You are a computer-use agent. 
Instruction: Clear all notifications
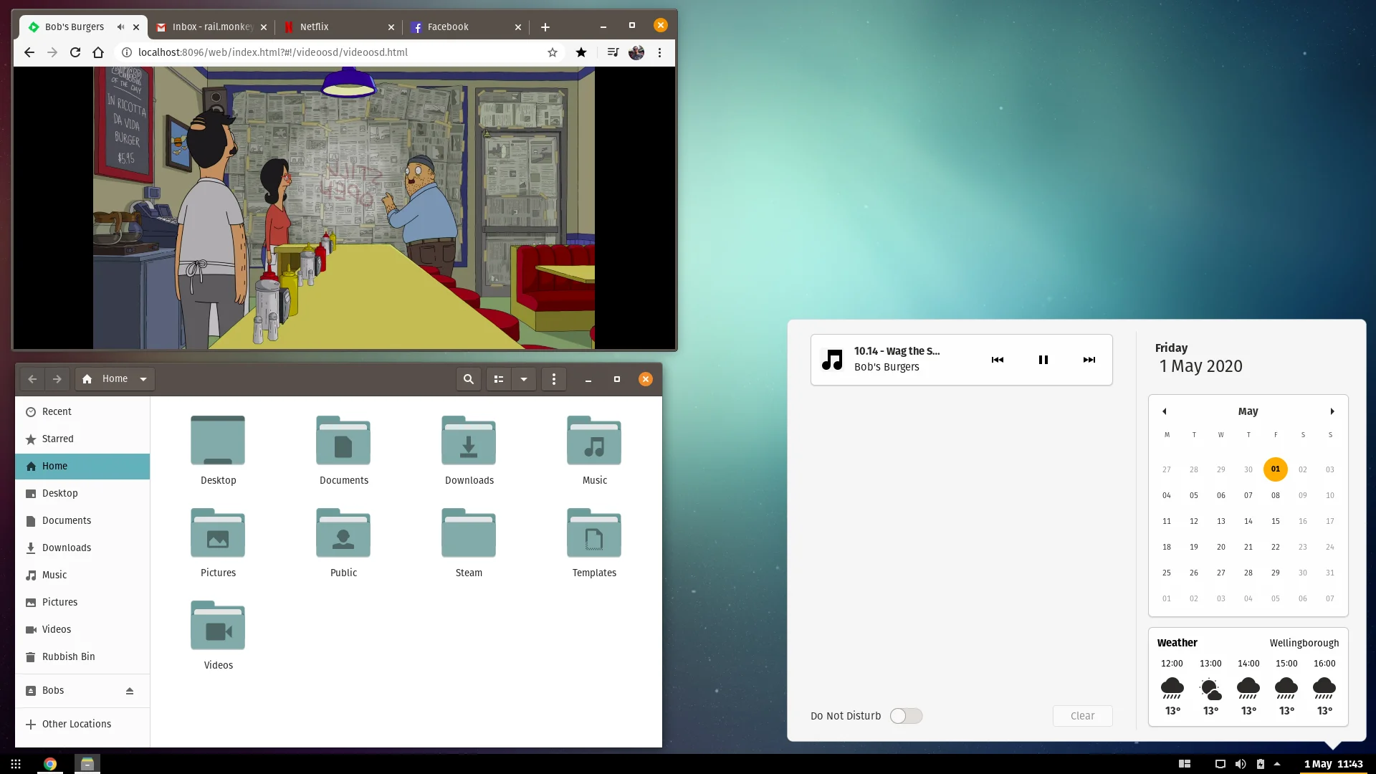point(1082,716)
